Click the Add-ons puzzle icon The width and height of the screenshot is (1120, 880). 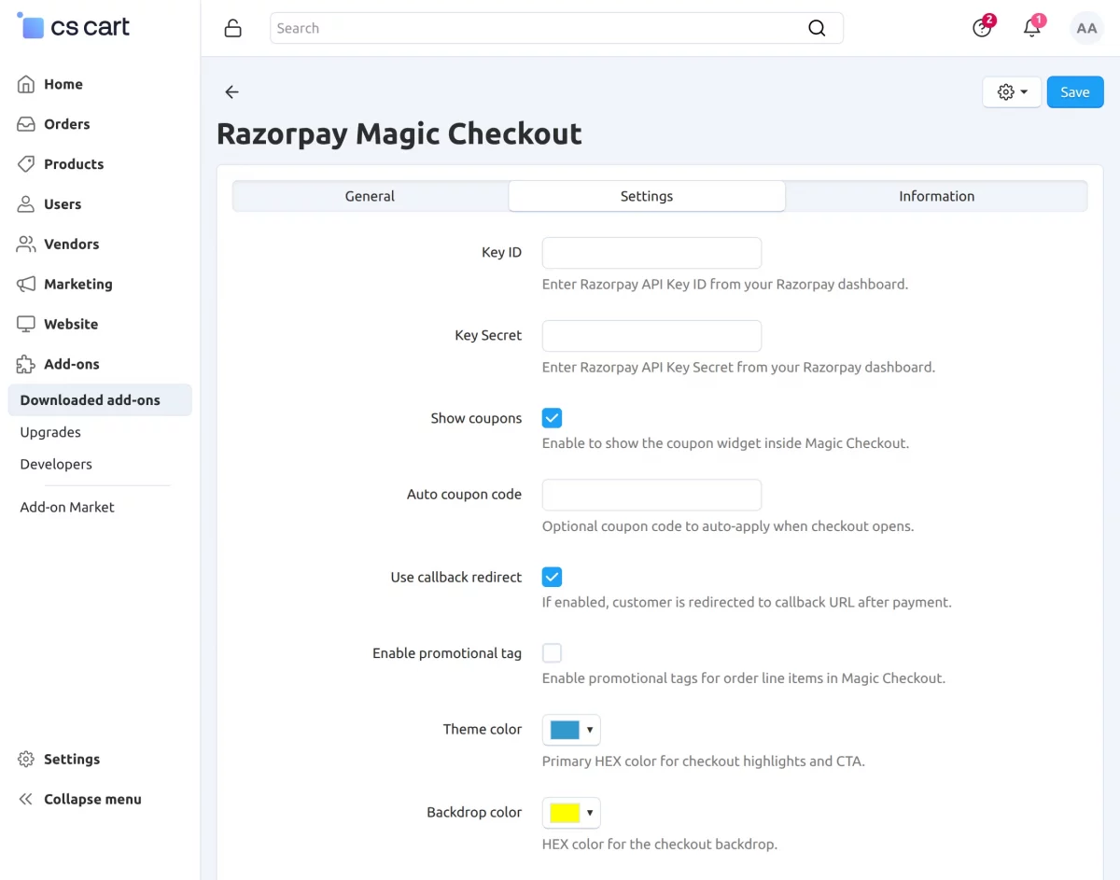[26, 365]
